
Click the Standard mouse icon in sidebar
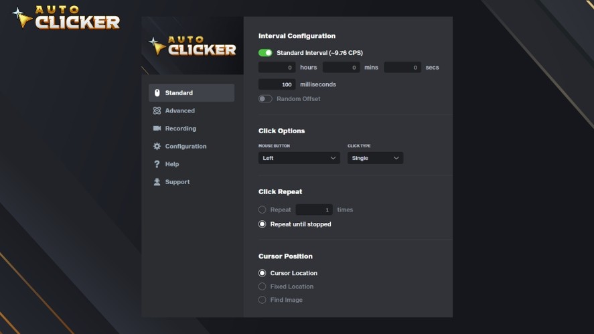(x=157, y=93)
